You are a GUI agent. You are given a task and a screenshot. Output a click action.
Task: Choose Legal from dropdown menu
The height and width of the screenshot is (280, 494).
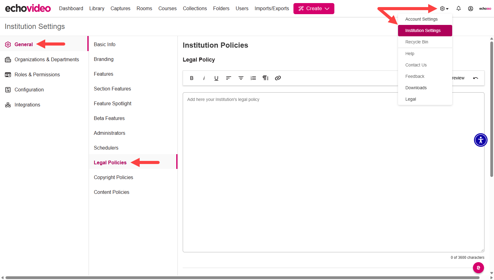425,99
